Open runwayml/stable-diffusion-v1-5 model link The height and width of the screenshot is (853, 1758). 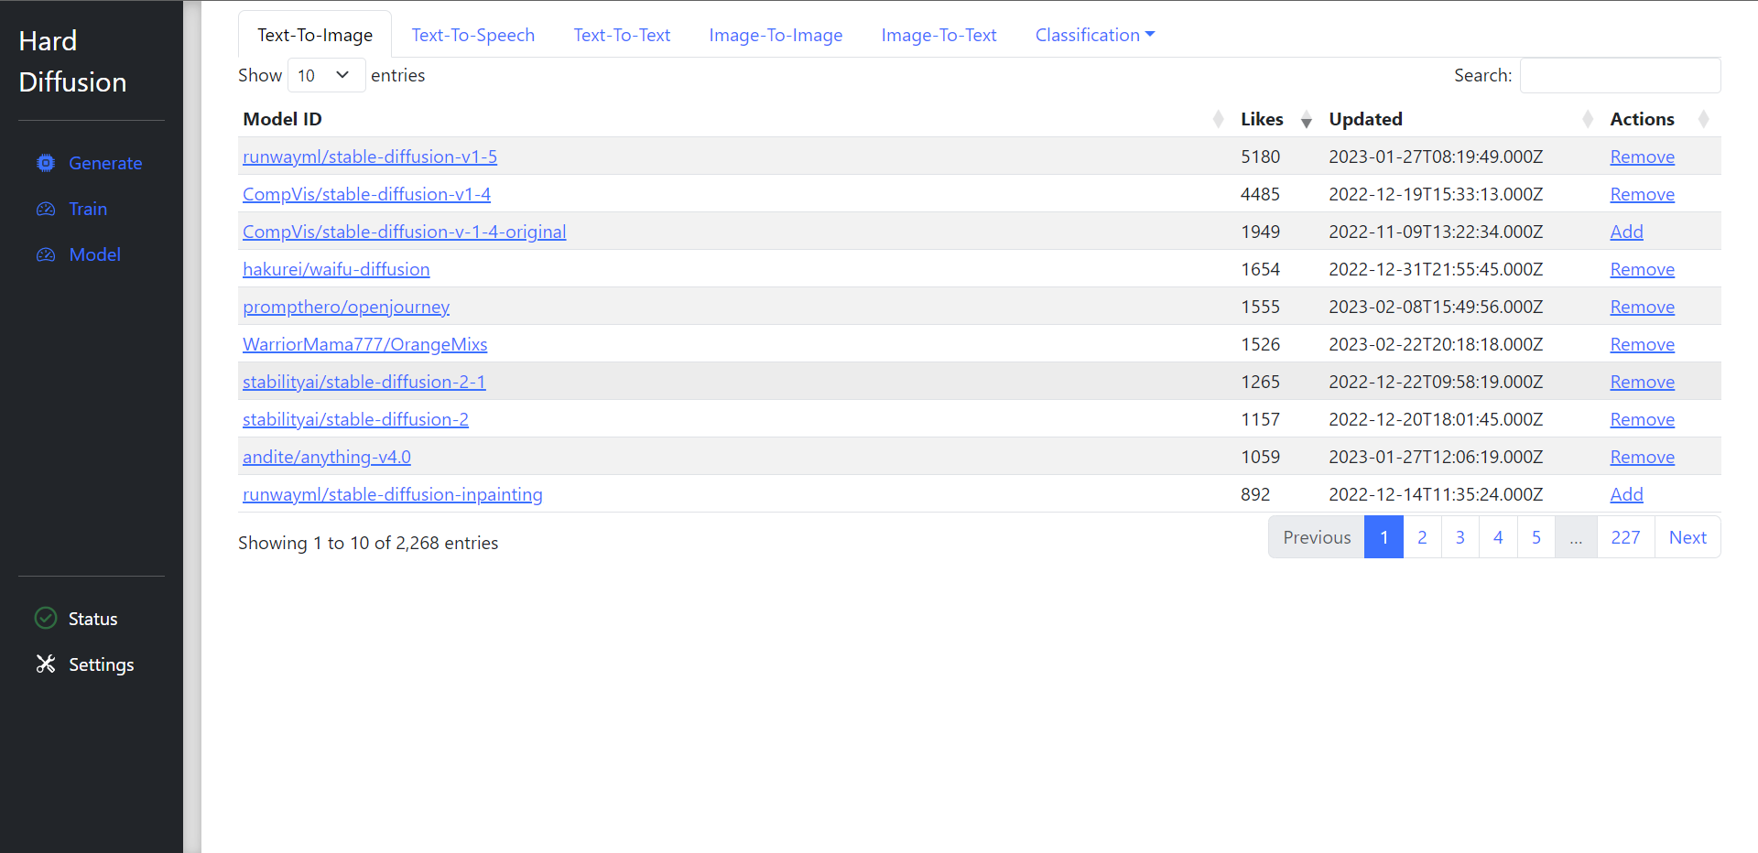[370, 157]
